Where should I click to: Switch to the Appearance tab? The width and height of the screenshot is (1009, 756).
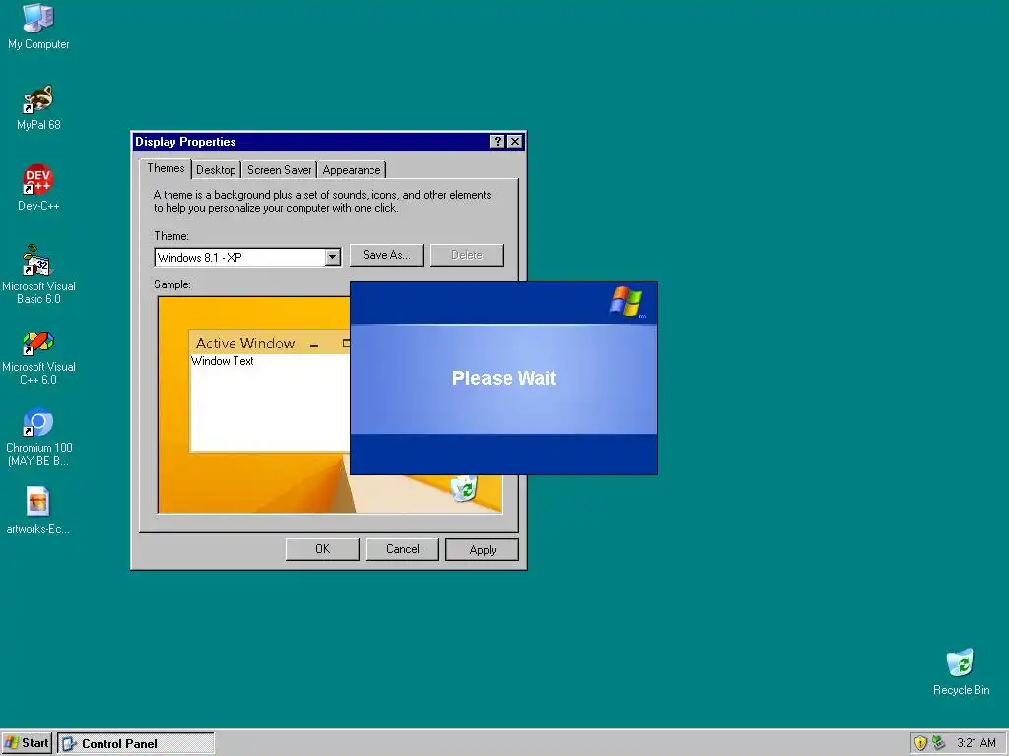coord(352,169)
